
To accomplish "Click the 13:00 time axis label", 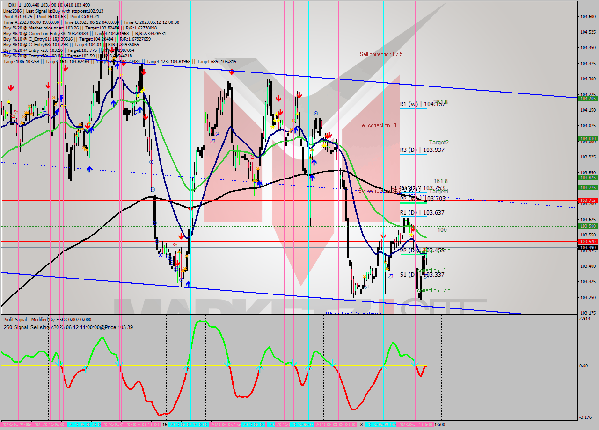I will point(440,425).
